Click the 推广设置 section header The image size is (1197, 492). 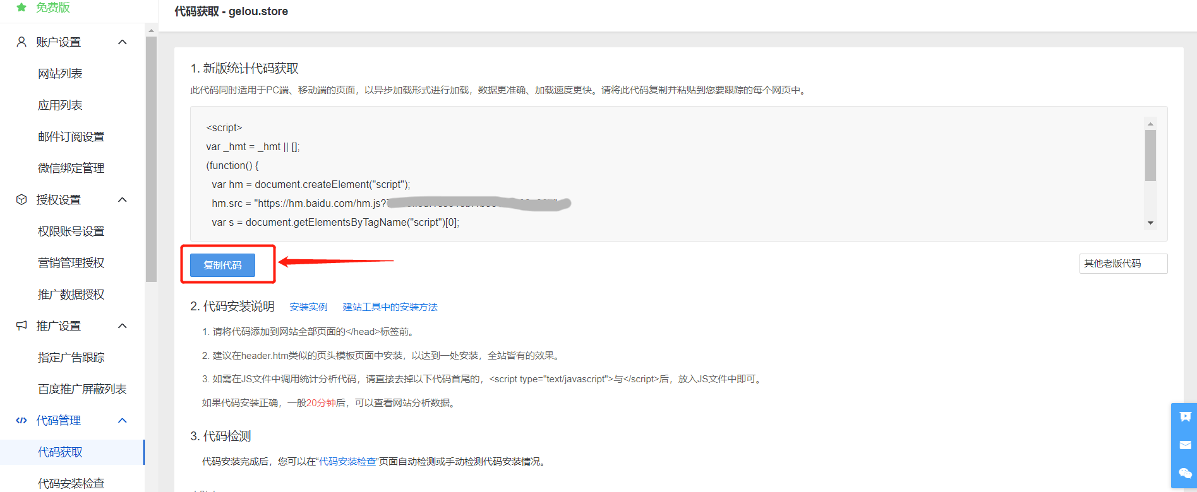point(58,326)
